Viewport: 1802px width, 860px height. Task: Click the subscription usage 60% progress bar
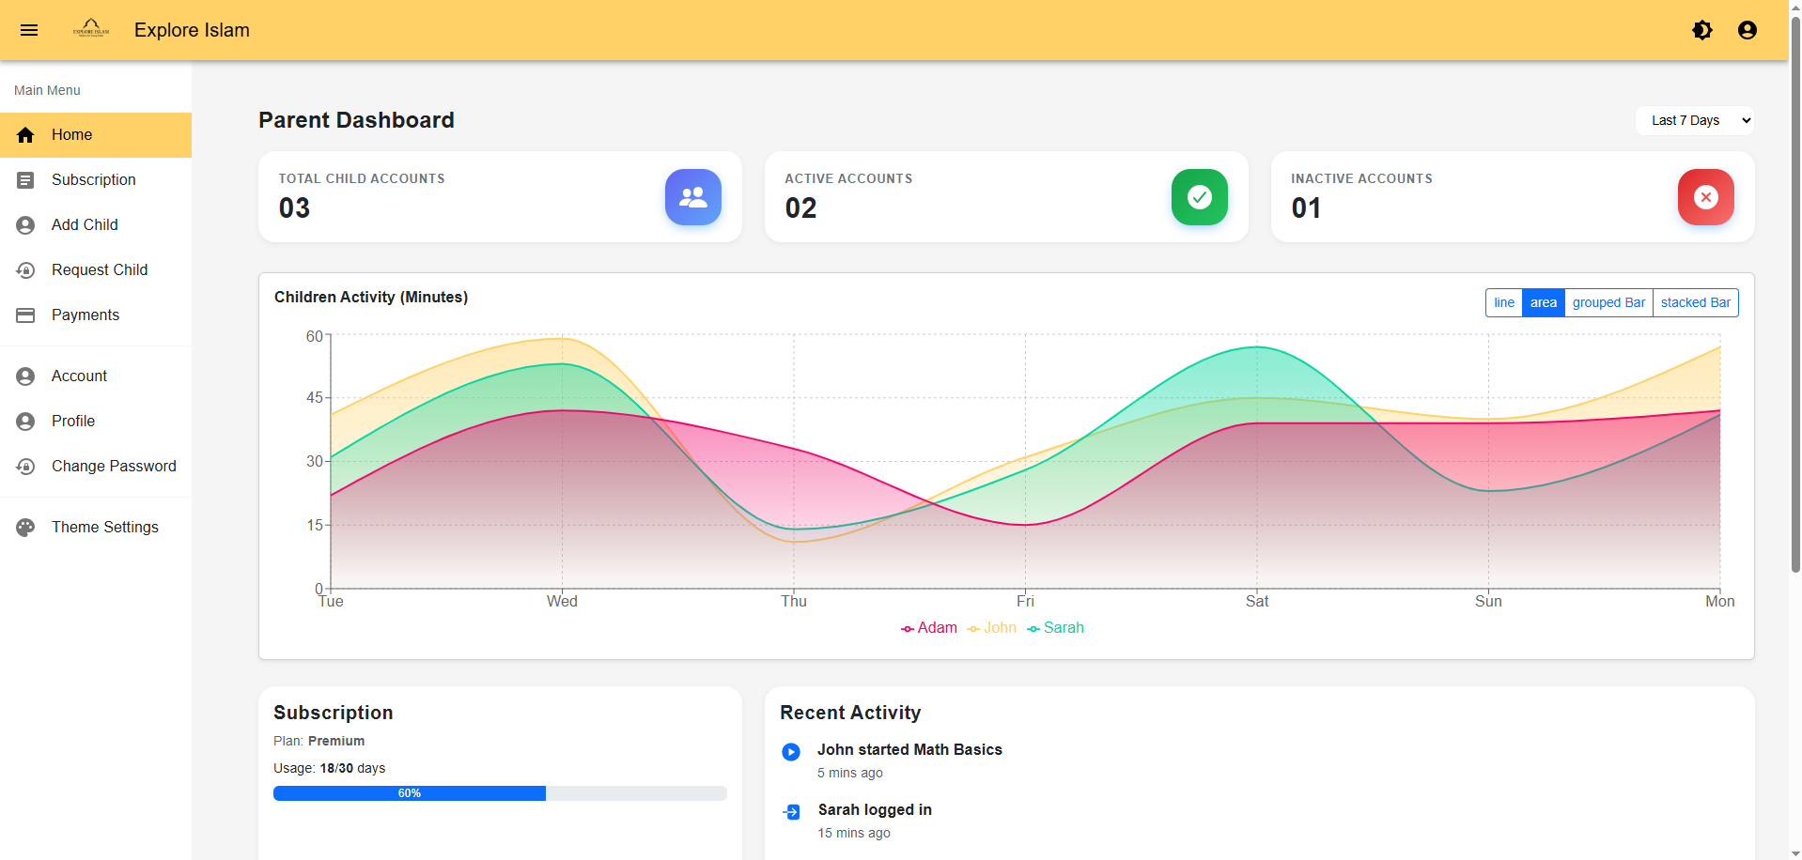click(500, 793)
